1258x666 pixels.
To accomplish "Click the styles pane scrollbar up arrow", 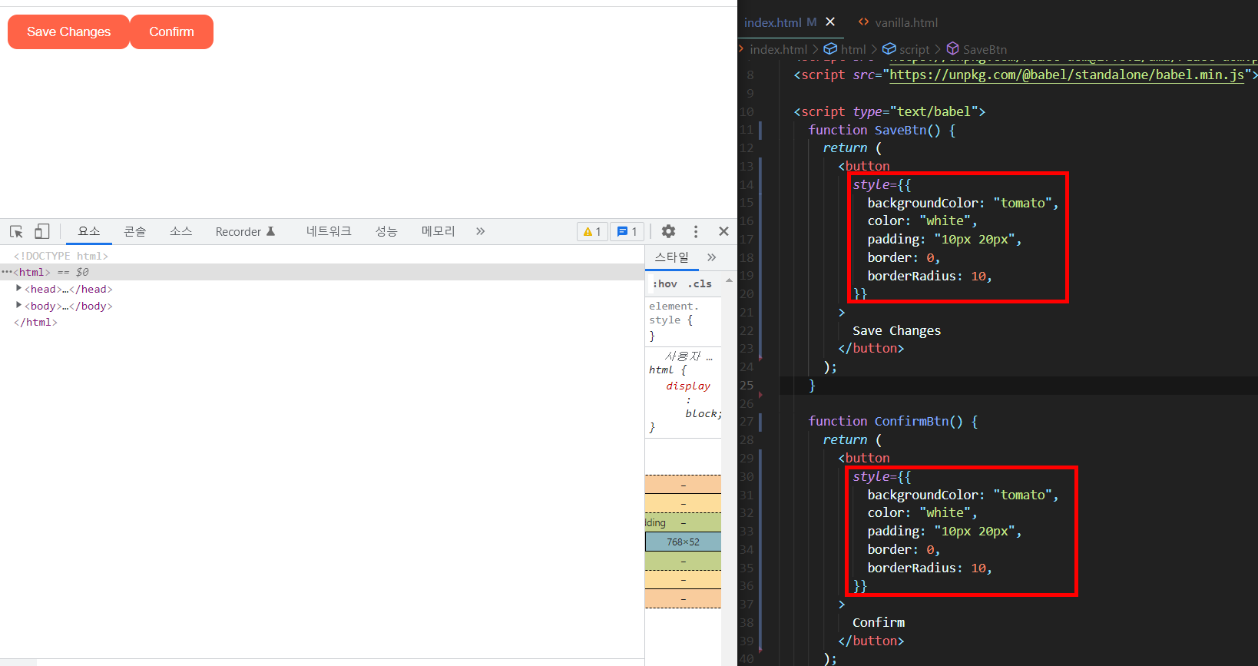I will 729,280.
